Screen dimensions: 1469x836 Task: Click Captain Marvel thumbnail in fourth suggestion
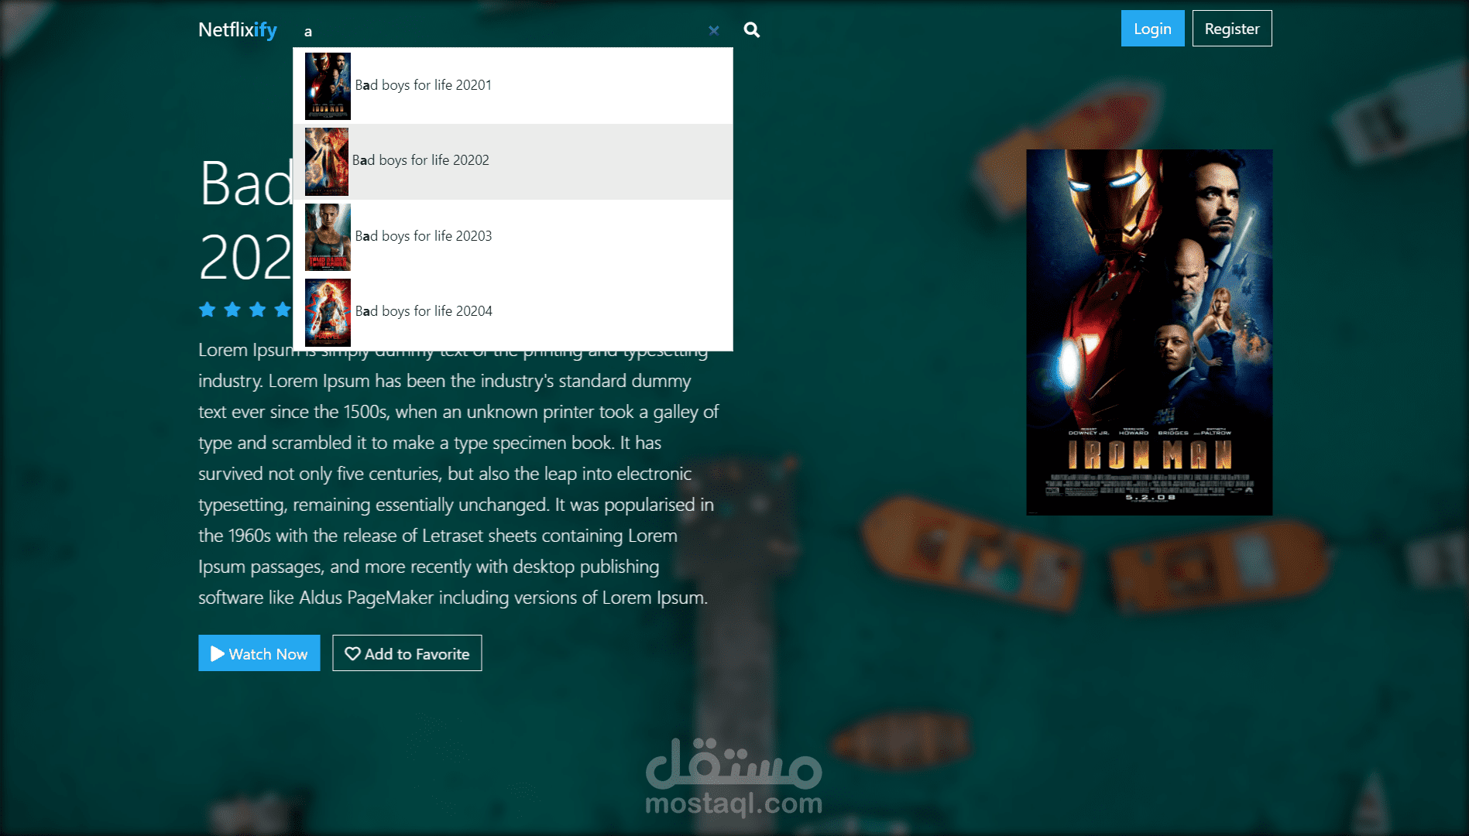(x=328, y=312)
